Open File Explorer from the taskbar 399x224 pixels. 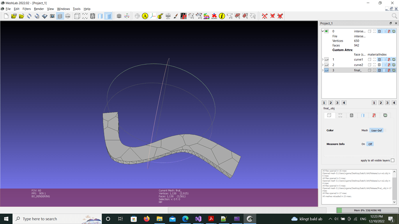coord(159,219)
